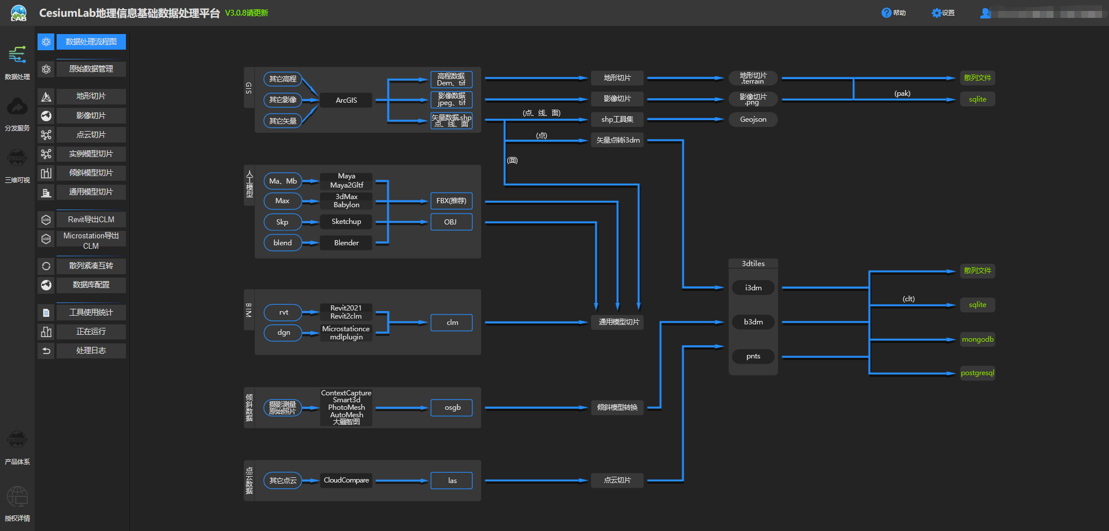
Task: Click the user account avatar icon
Action: [985, 13]
